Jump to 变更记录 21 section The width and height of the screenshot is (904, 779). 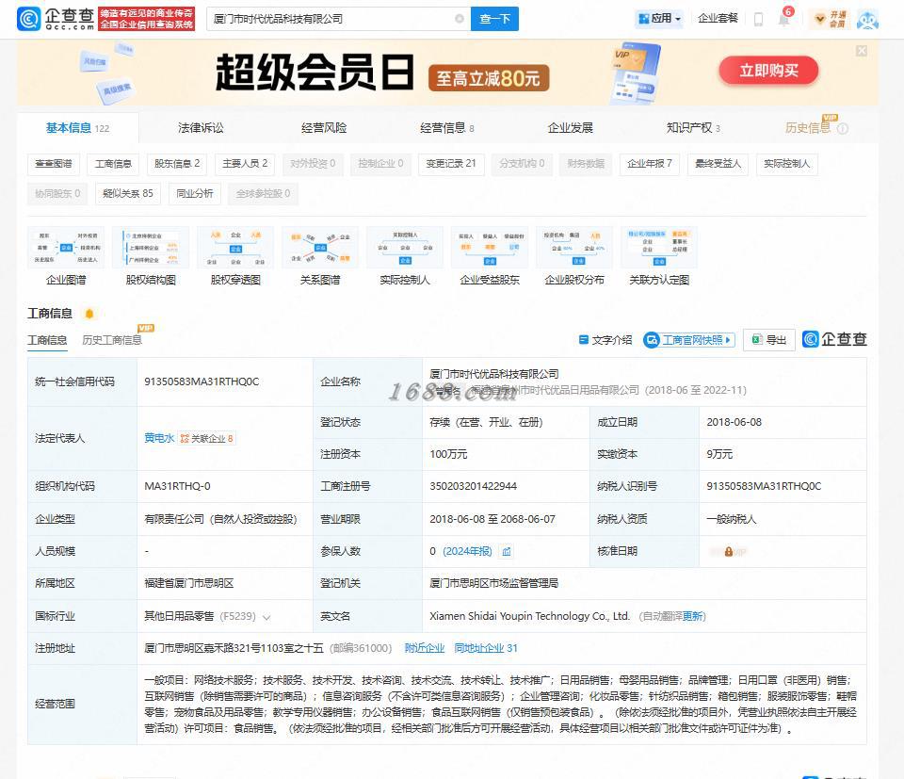tap(451, 164)
